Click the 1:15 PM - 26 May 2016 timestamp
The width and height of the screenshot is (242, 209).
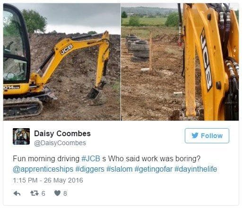pos(48,181)
